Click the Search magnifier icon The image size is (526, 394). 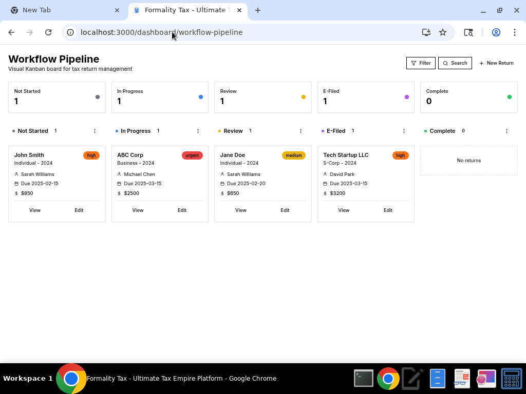[x=446, y=63]
